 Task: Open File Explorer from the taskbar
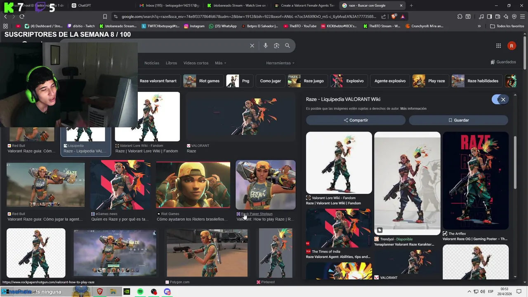[113, 292]
